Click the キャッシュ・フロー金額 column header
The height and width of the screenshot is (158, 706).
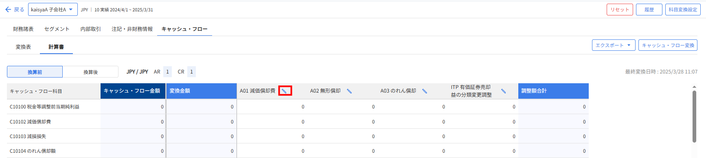point(133,91)
